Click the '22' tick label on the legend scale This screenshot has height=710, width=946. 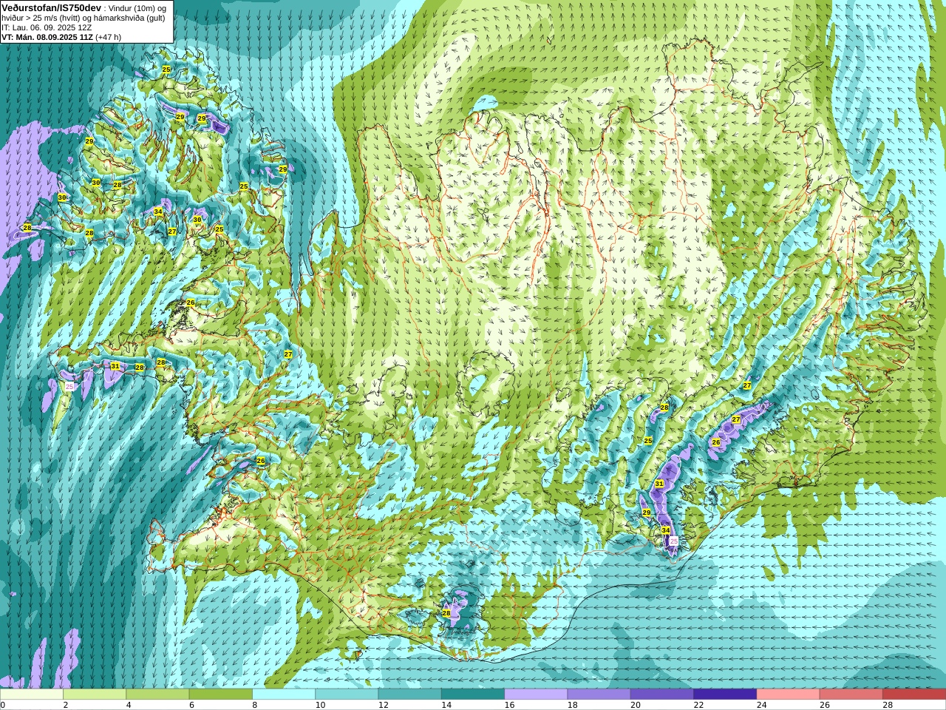tap(698, 705)
